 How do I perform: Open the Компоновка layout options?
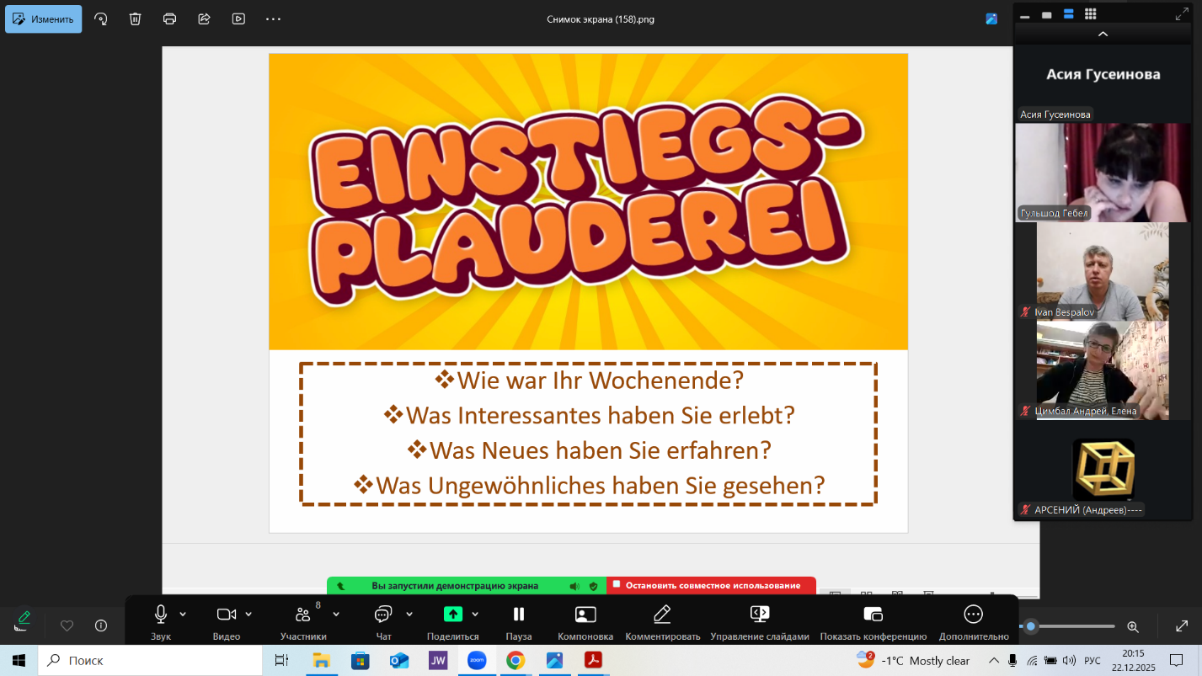pos(585,615)
